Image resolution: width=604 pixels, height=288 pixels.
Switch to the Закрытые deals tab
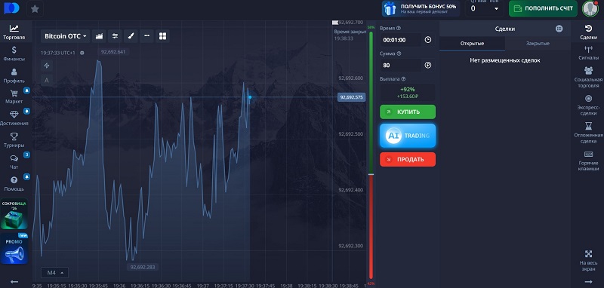tap(538, 44)
